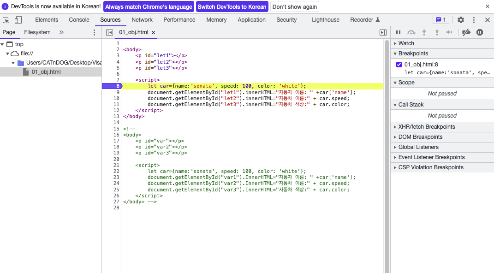The height and width of the screenshot is (273, 494).
Task: Show more navigator tabs chevron
Action: click(x=61, y=32)
